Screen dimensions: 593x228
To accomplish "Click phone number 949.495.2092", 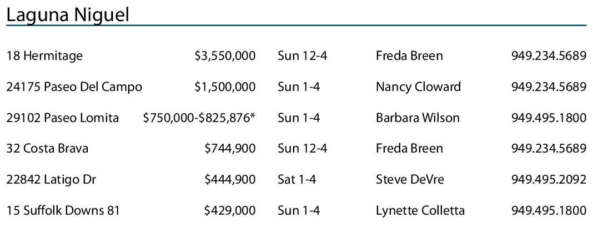I will pos(549,180).
